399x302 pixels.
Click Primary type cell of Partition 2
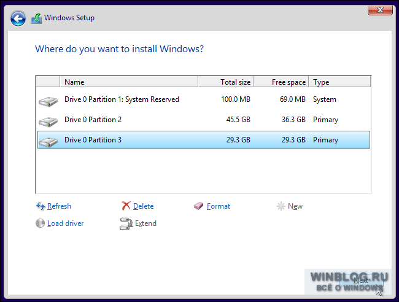point(325,120)
